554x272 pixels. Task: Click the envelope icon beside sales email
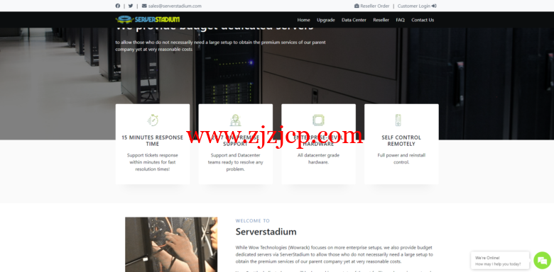tap(144, 6)
